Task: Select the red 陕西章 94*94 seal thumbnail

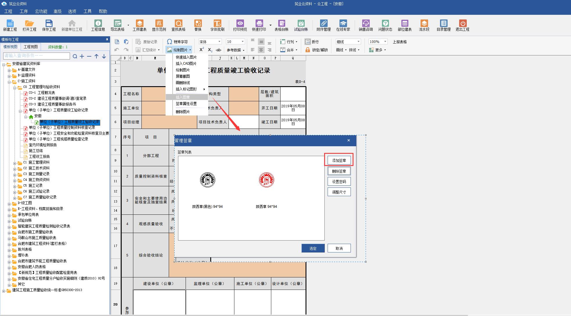Action: pos(266,180)
